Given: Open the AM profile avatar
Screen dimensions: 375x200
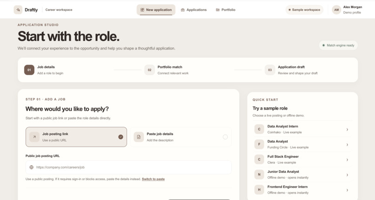Looking at the screenshot, I should coord(336,10).
